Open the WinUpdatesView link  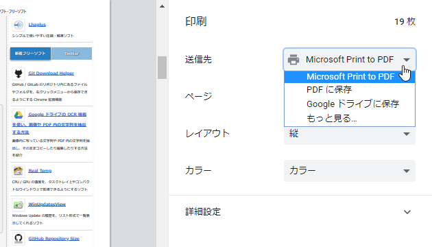pyautogui.click(x=47, y=204)
